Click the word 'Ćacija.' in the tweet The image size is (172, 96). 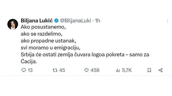tap(29, 61)
